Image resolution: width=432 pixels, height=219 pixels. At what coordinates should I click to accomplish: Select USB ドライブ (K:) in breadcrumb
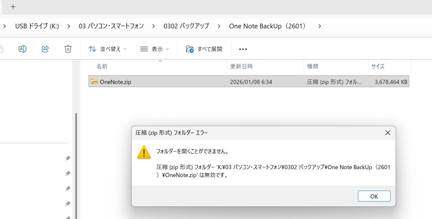coord(37,26)
